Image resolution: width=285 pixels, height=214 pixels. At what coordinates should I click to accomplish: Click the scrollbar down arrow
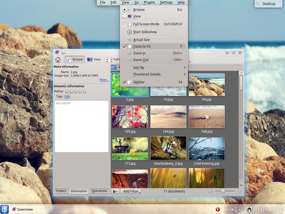241,185
